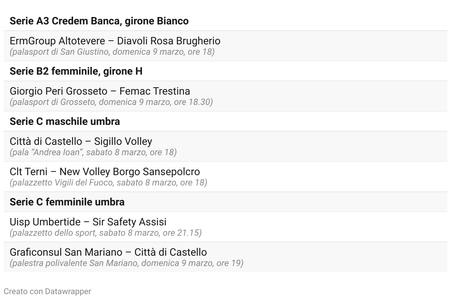Select Graficonsul San Mariano – Città di Castello row
The width and height of the screenshot is (451, 300).
pos(225,257)
